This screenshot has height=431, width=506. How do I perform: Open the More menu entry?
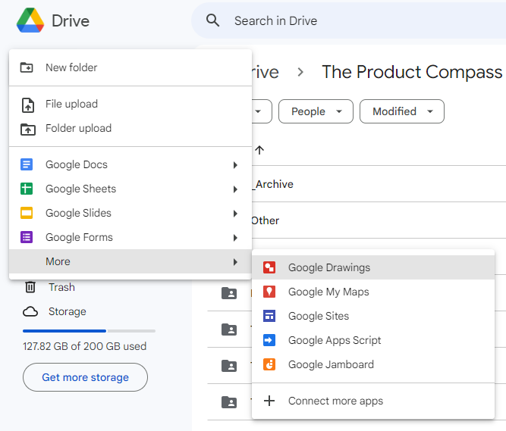(x=130, y=261)
